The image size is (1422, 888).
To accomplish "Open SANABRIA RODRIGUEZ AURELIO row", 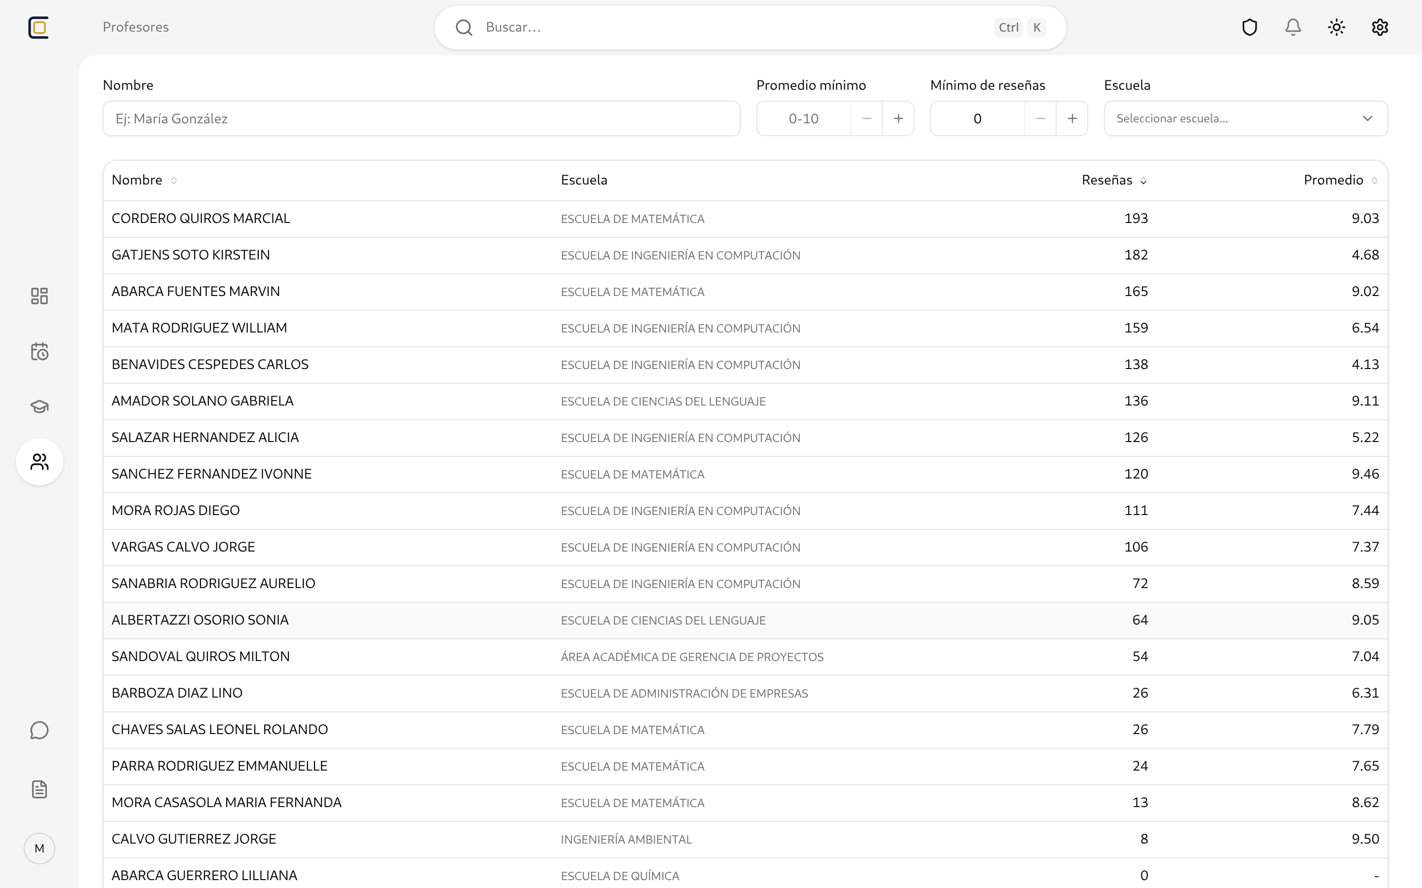I will (745, 583).
